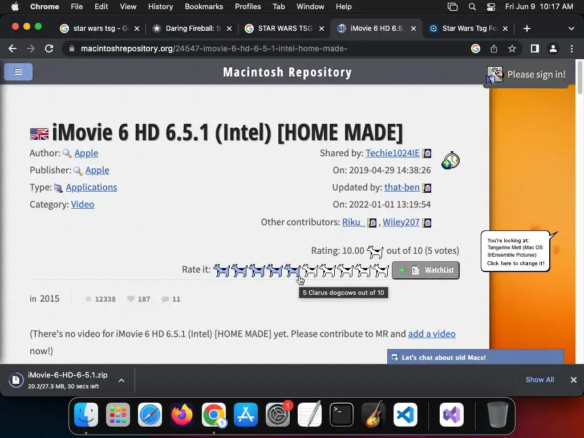
Task: Open the Bookmarks menu in menu bar
Action: (204, 7)
